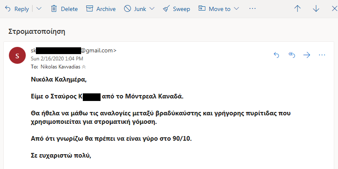Forward the message with right arrow
This screenshot has height=169, width=338.
coord(307,55)
